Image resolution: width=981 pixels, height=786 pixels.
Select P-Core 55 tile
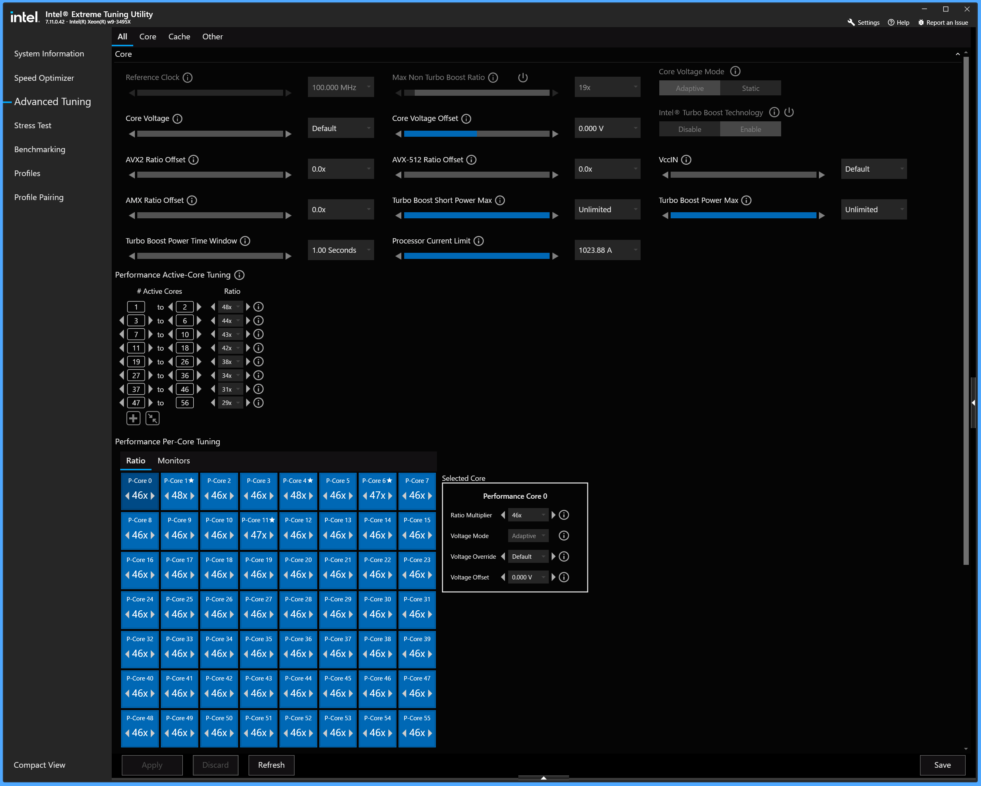[x=417, y=728]
